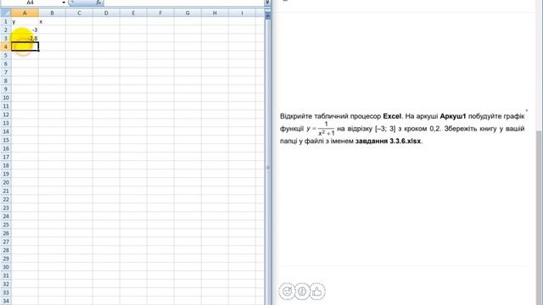Click cell B1 containing "x"
Screen dimensions: 543x305
(52, 21)
